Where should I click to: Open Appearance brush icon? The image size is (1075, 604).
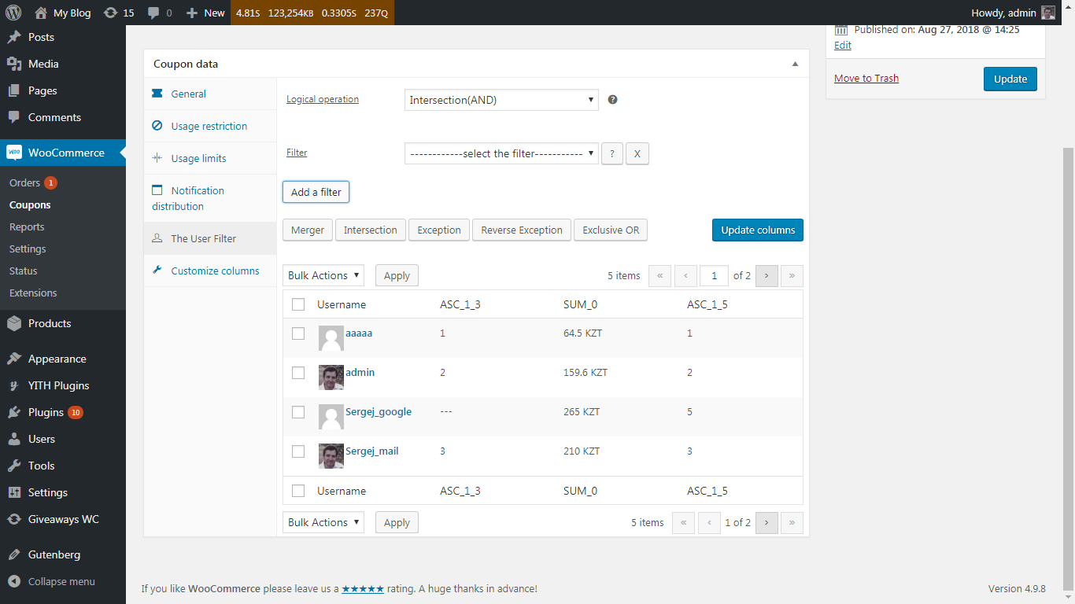point(14,359)
